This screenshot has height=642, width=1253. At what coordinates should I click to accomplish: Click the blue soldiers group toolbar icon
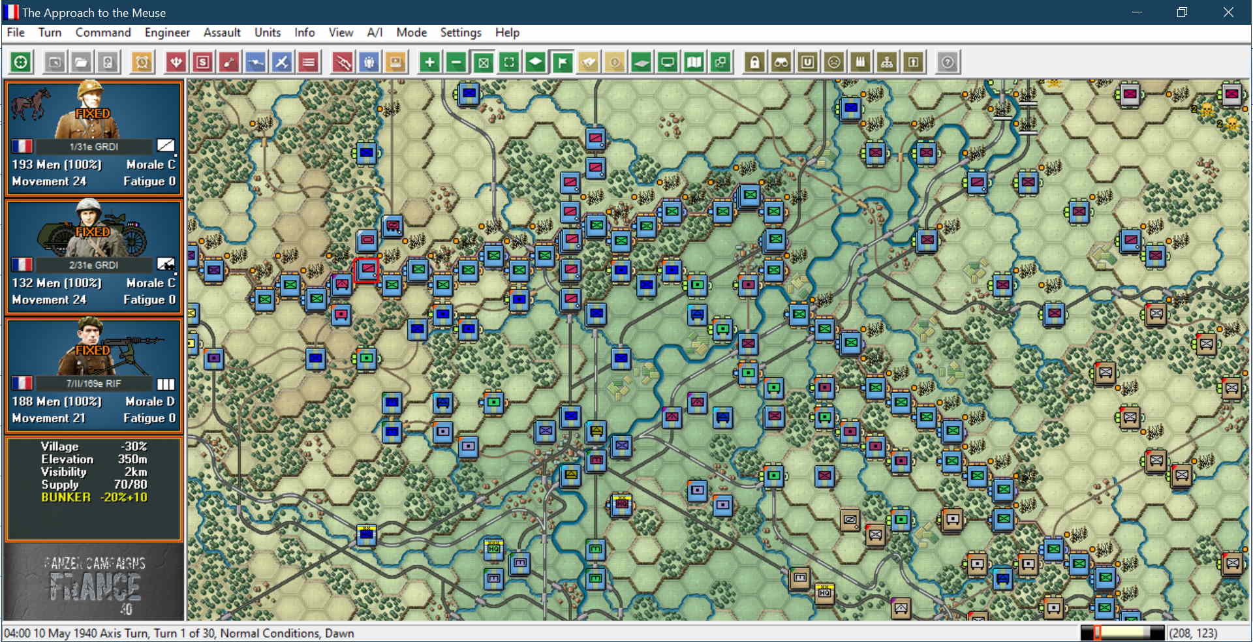coord(369,63)
